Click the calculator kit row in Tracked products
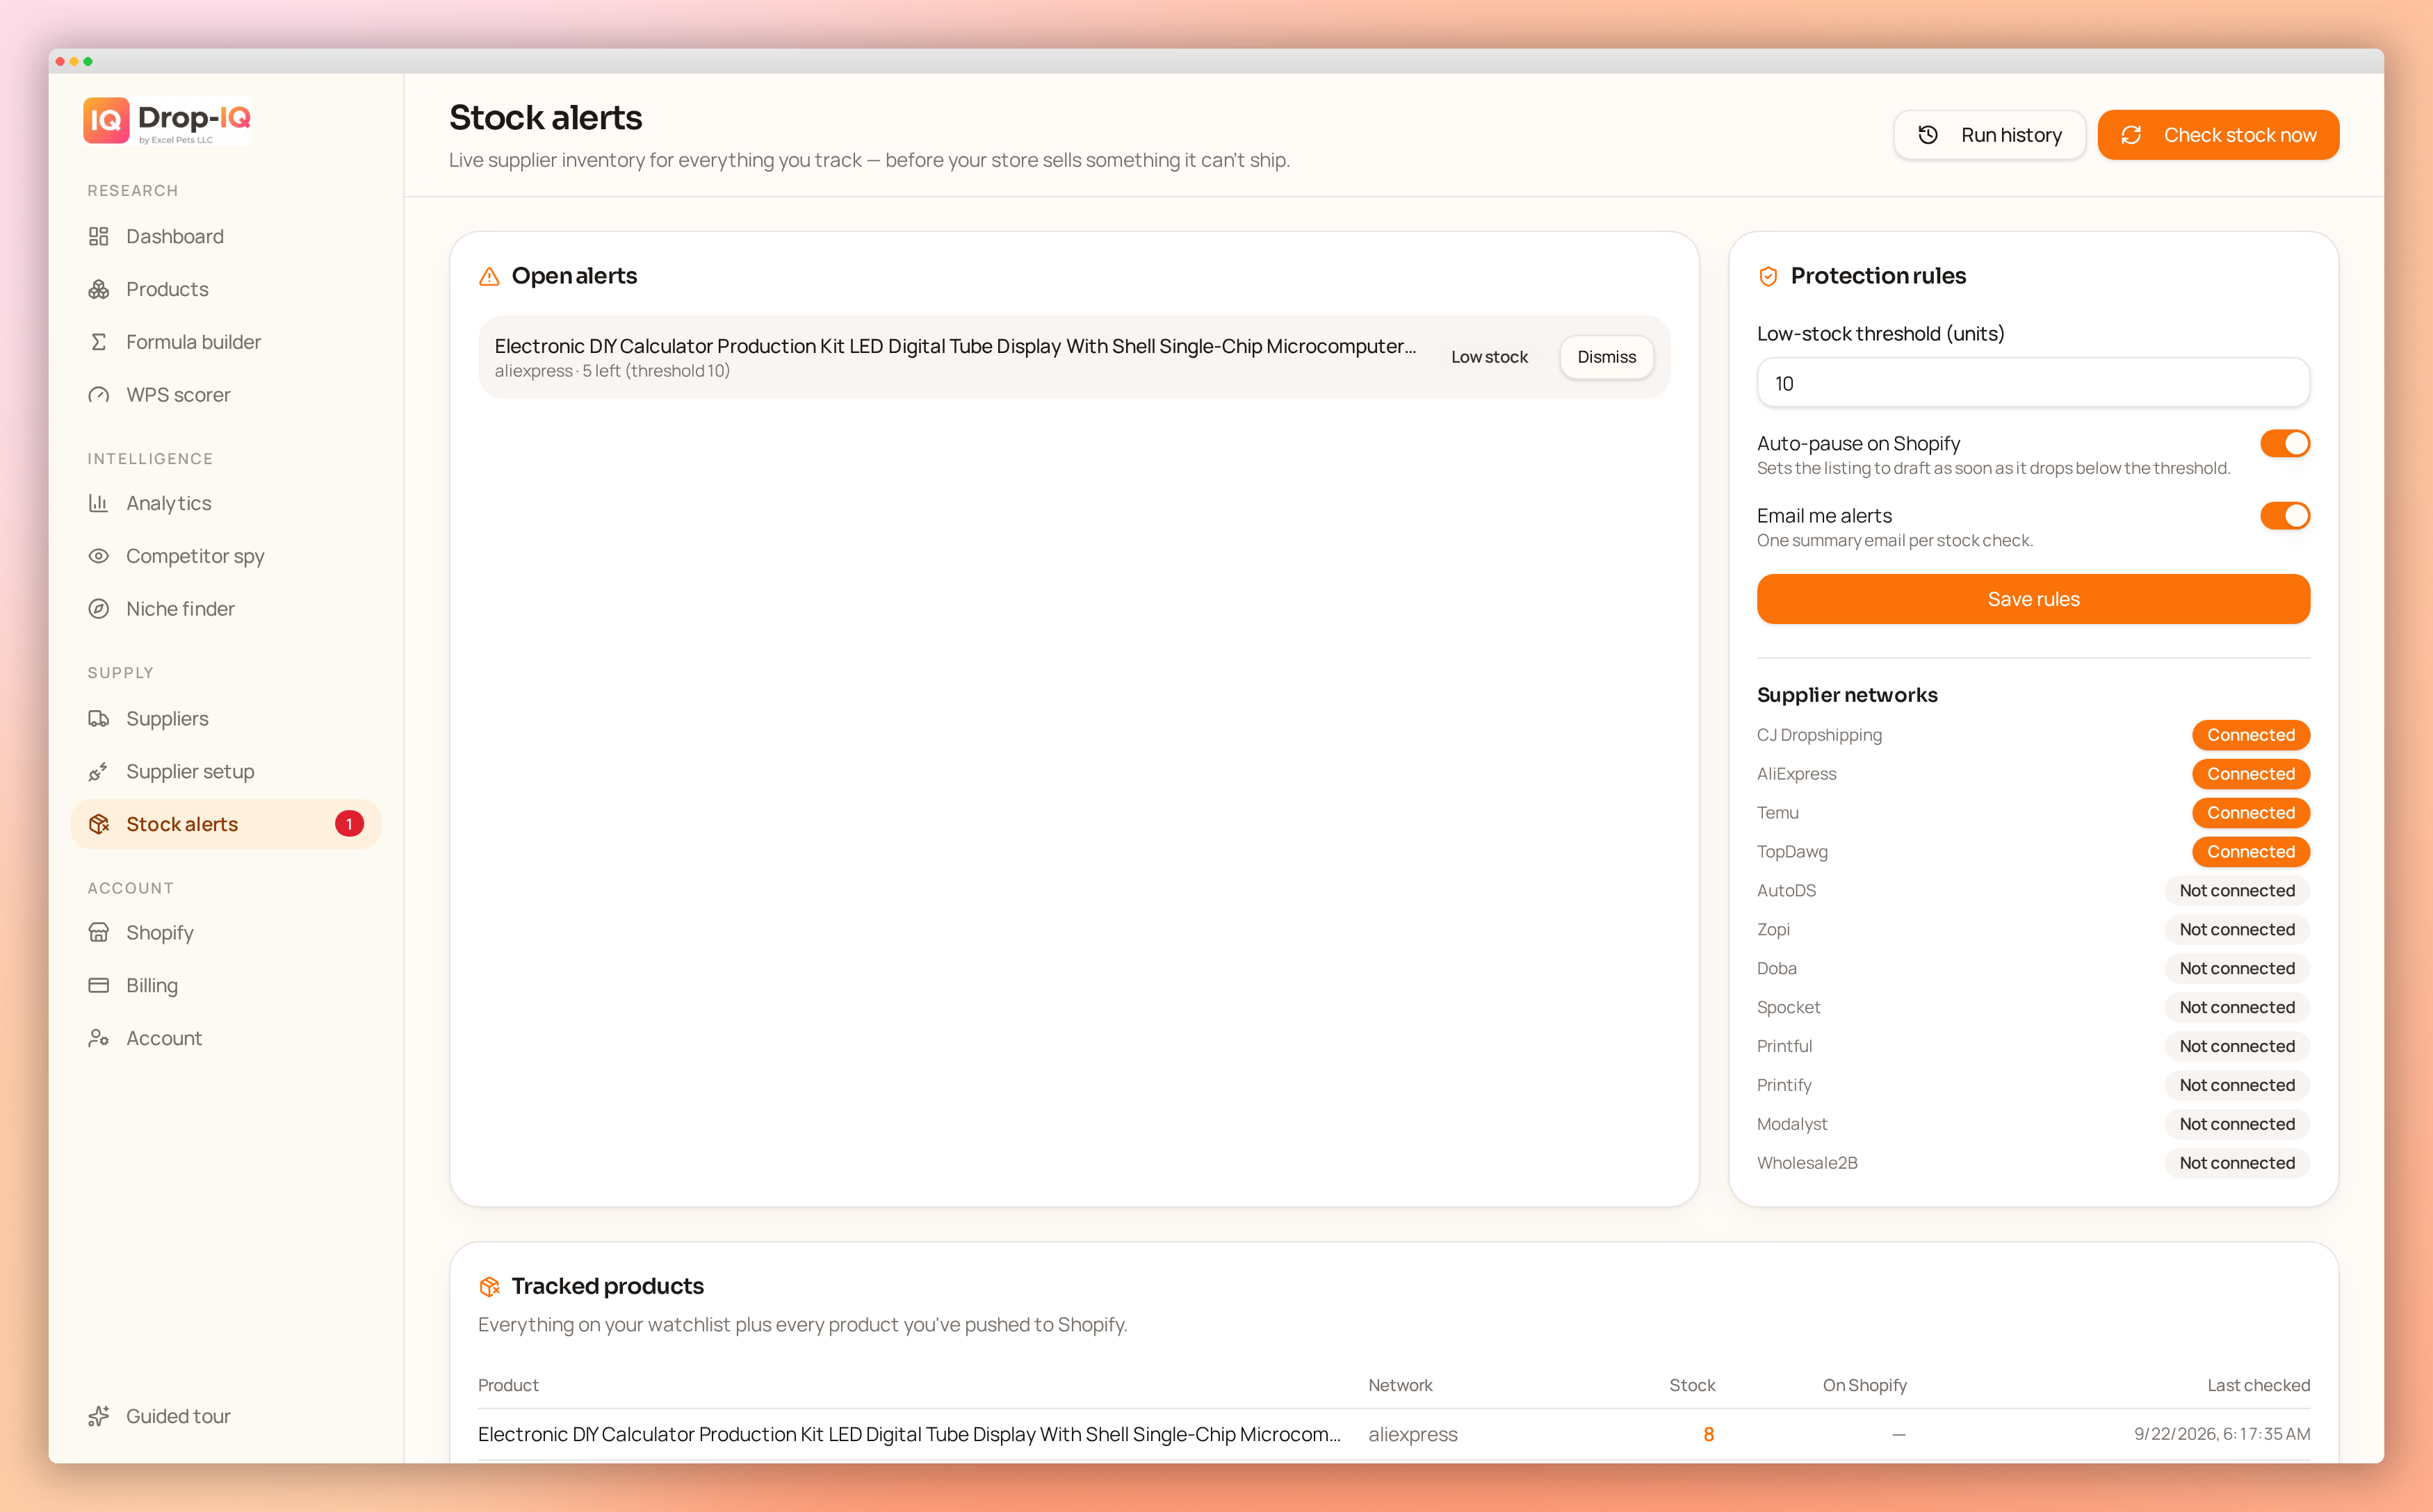2433x1512 pixels. pos(1394,1434)
